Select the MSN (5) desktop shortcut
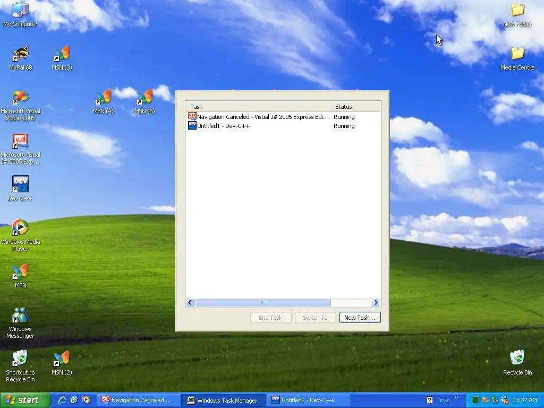Viewport: 544px width, 408px height. 144,101
